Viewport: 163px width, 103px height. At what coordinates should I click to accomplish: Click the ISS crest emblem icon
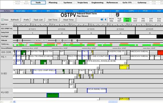[118, 15]
